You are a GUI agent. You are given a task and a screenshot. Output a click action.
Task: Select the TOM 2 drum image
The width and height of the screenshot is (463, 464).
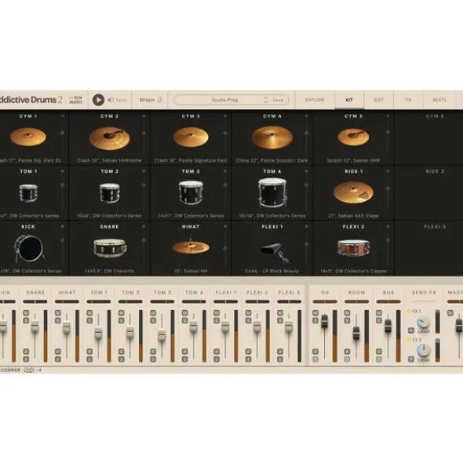point(109,192)
